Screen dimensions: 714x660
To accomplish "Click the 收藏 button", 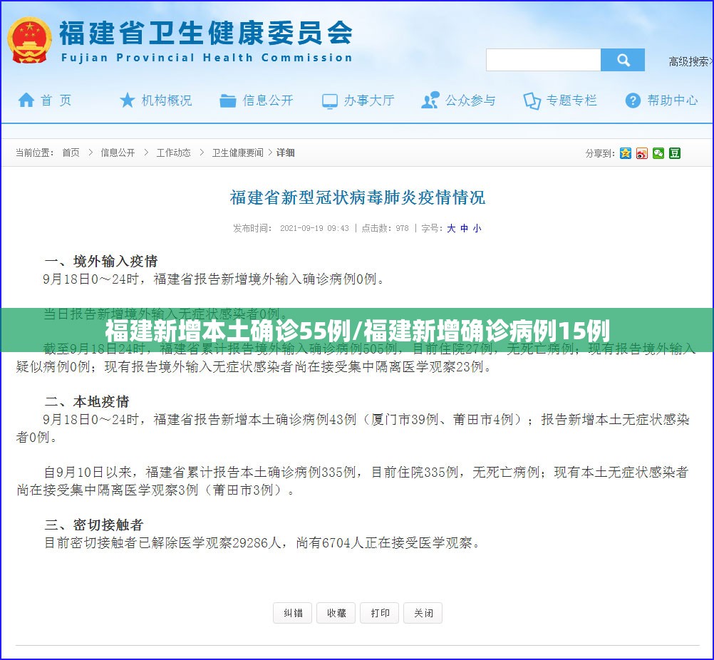I will click(x=336, y=613).
